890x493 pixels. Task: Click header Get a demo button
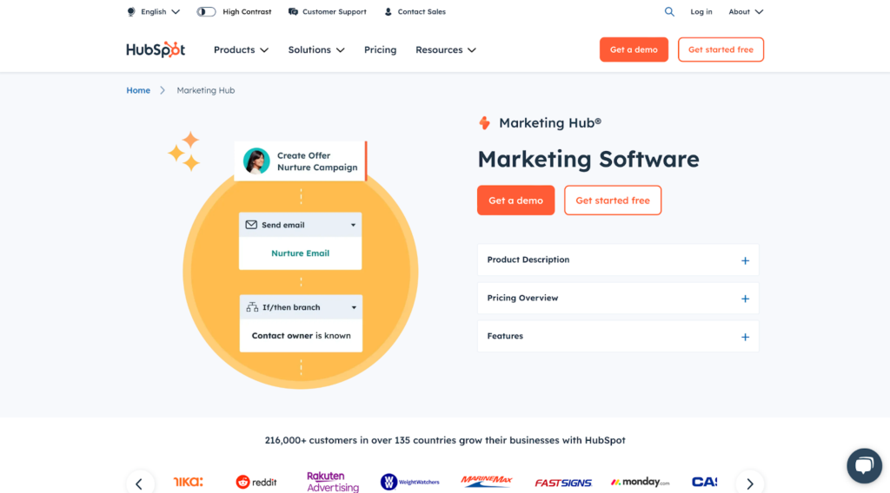click(x=634, y=49)
